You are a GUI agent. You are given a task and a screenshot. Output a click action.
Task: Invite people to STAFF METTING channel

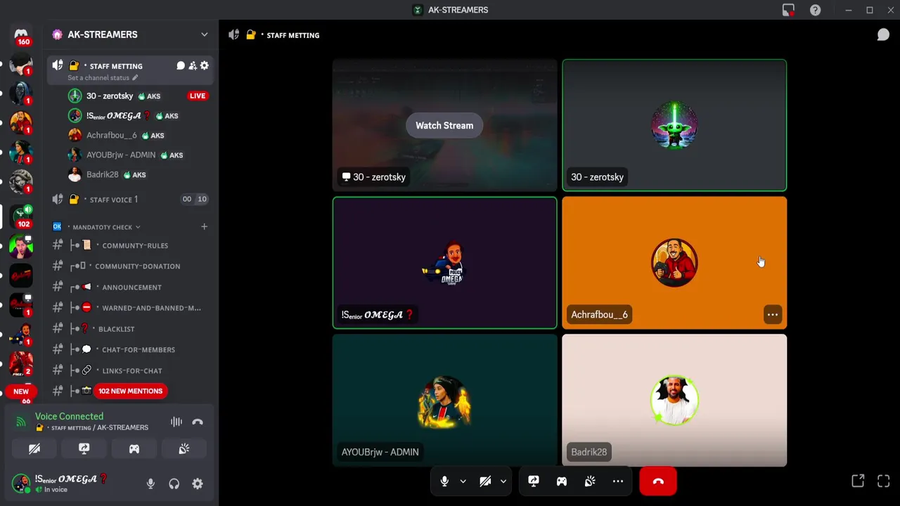coord(193,65)
